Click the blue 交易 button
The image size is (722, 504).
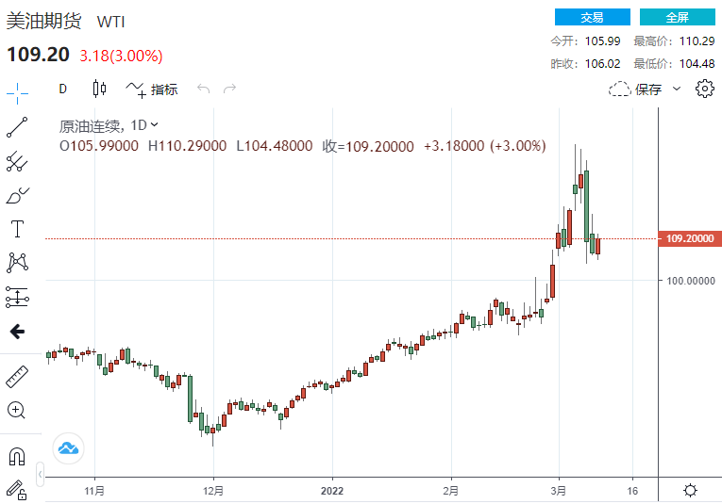(x=592, y=17)
